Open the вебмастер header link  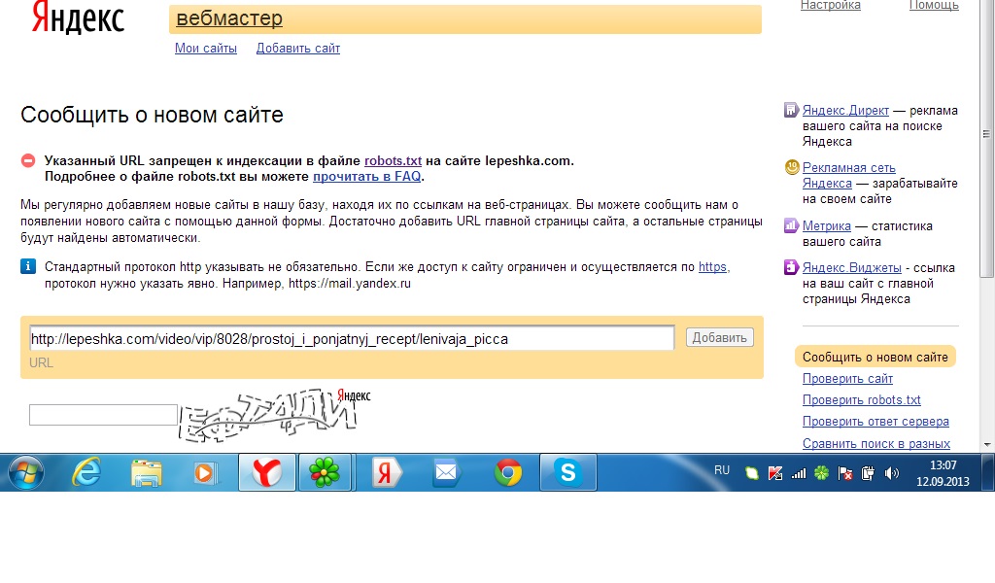(x=229, y=18)
